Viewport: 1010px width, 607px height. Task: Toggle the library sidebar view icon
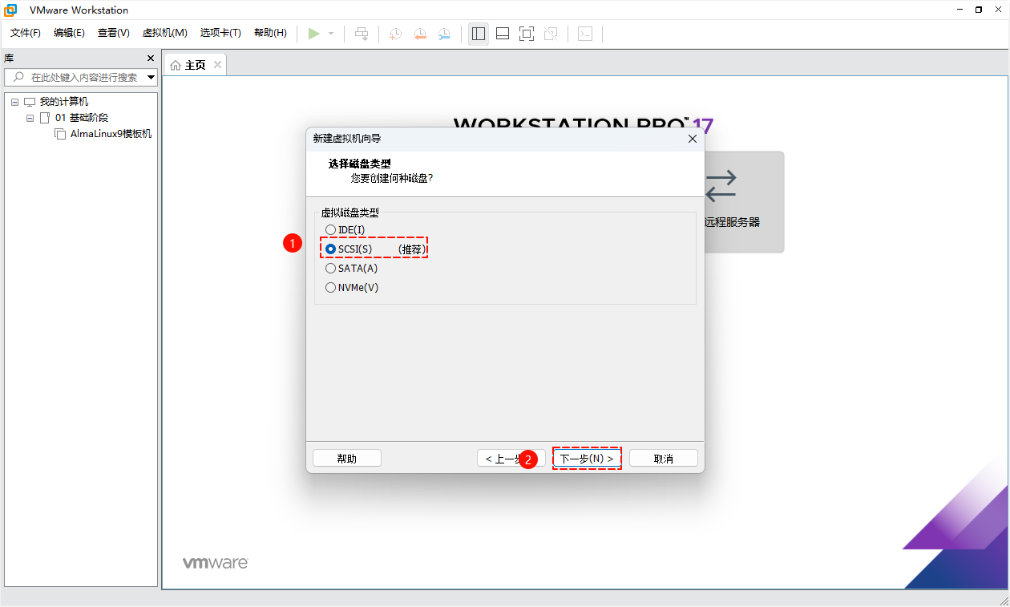[x=479, y=33]
